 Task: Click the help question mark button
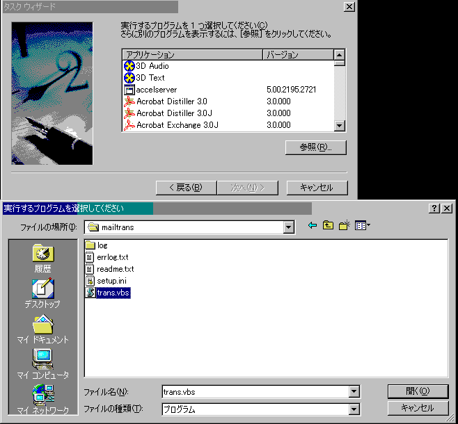coord(434,209)
